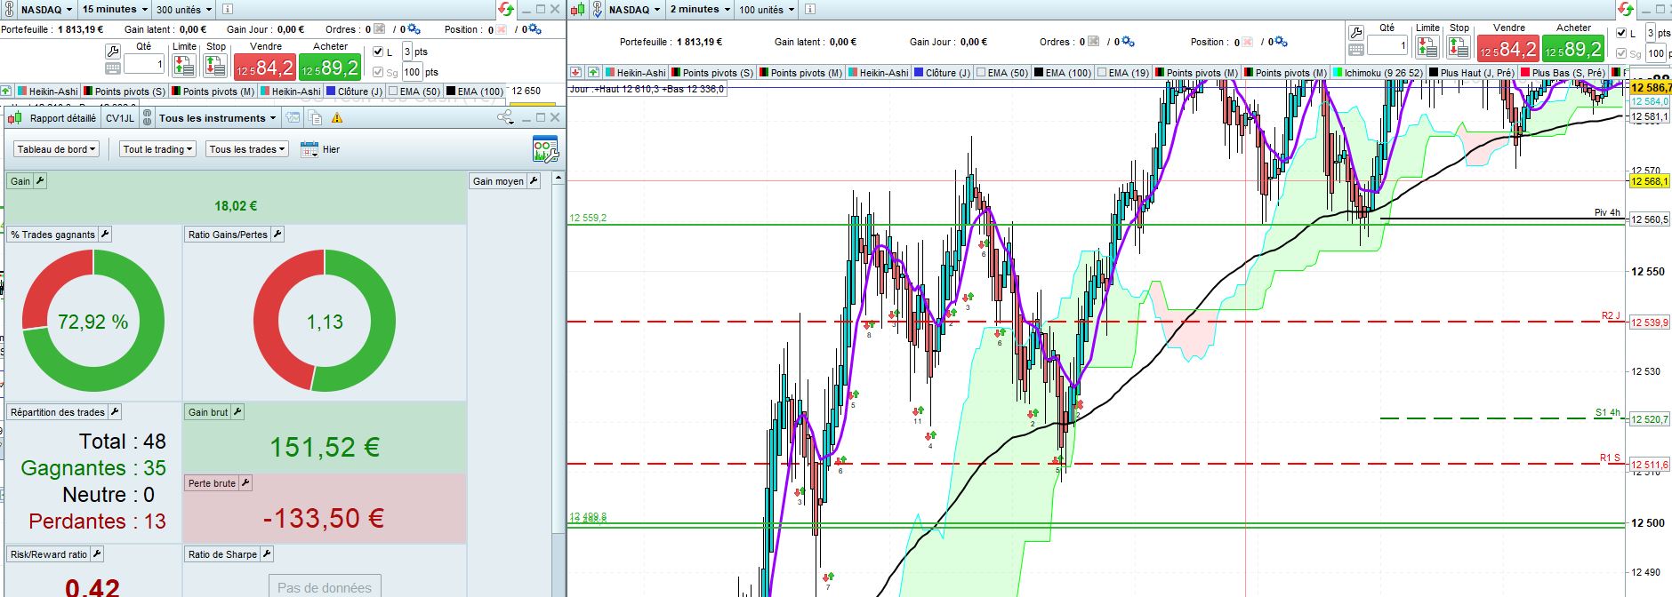1672x597 pixels.
Task: Open Tableau de bord dropdown
Action: [57, 149]
